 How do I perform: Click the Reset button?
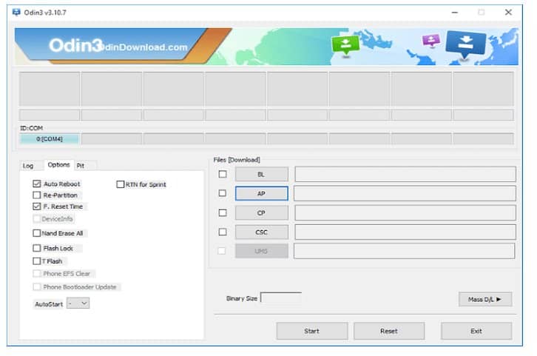point(389,331)
